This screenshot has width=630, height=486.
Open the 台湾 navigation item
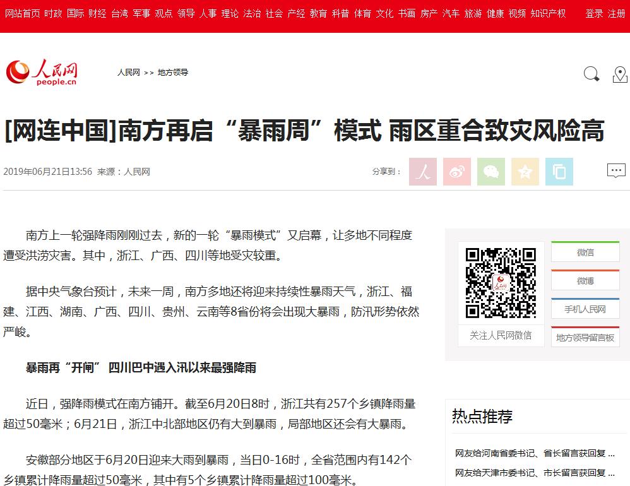point(119,14)
